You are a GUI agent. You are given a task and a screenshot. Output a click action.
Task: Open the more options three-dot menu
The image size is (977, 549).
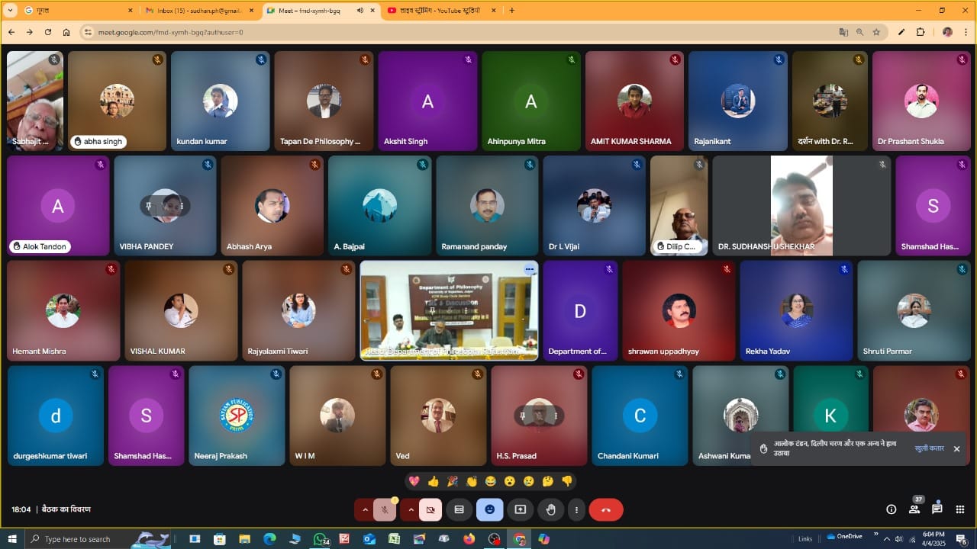tap(576, 509)
